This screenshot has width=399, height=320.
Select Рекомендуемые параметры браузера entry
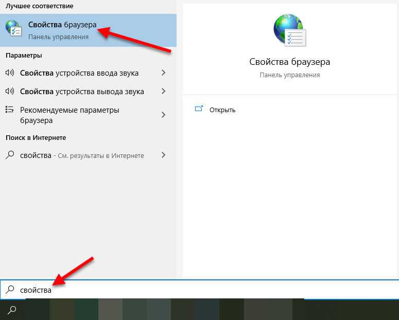tap(70, 115)
